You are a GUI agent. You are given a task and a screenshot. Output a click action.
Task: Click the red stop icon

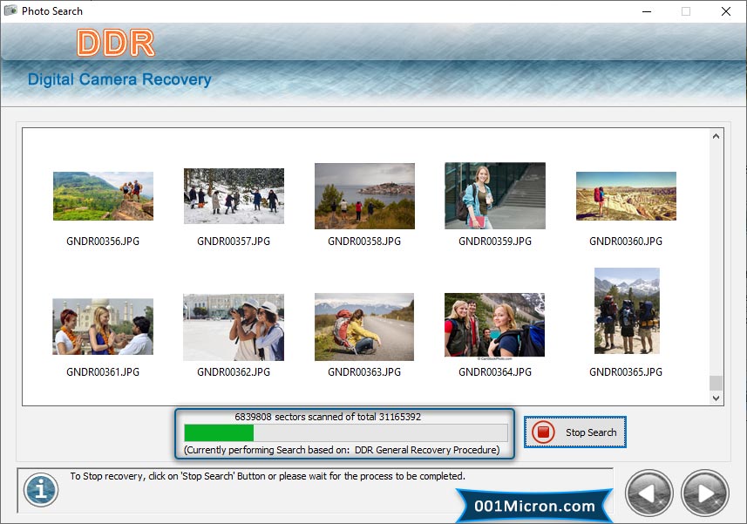point(543,432)
